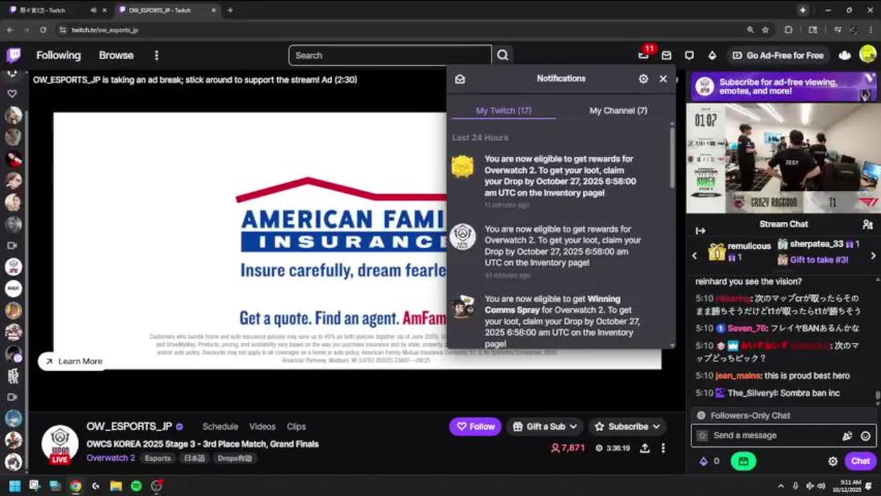The height and width of the screenshot is (496, 881).
Task: Go to previous gift leaderboard entry
Action: click(694, 256)
